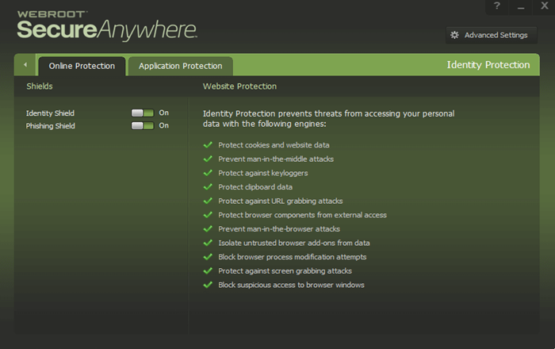The width and height of the screenshot is (555, 349).
Task: Select the text 'Protect clipboard data'
Action: pyautogui.click(x=255, y=187)
